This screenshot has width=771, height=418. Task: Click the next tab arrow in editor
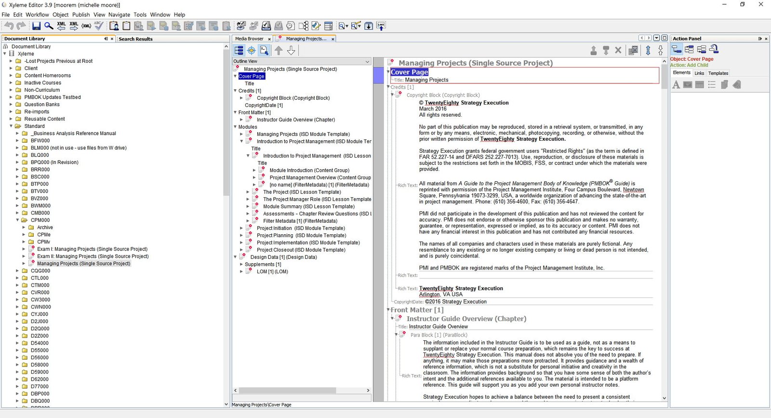pyautogui.click(x=649, y=38)
